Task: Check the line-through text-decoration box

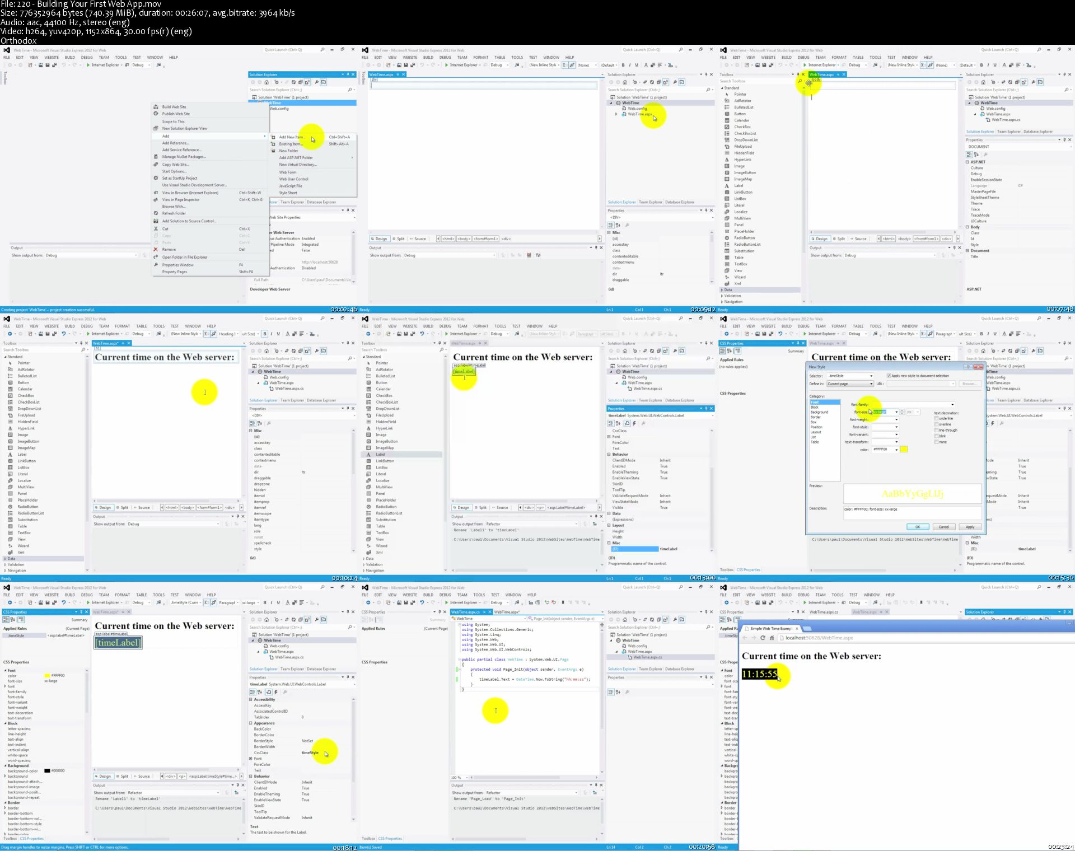Action: point(936,430)
